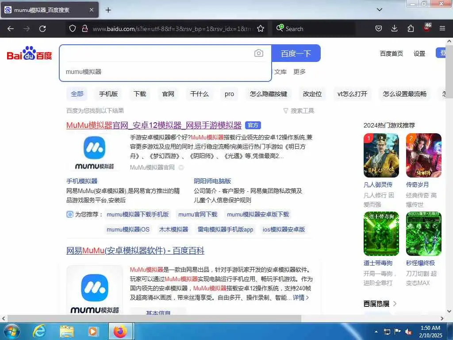Switch to the 文库 tab
The width and height of the screenshot is (453, 340).
coord(280,72)
